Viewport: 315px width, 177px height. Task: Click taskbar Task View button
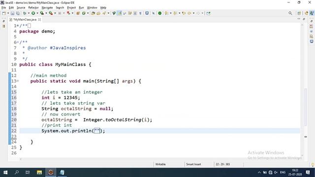pyautogui.click(x=28, y=173)
